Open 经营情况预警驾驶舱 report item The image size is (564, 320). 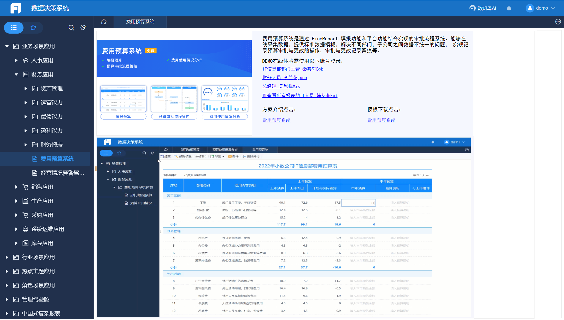[62, 173]
